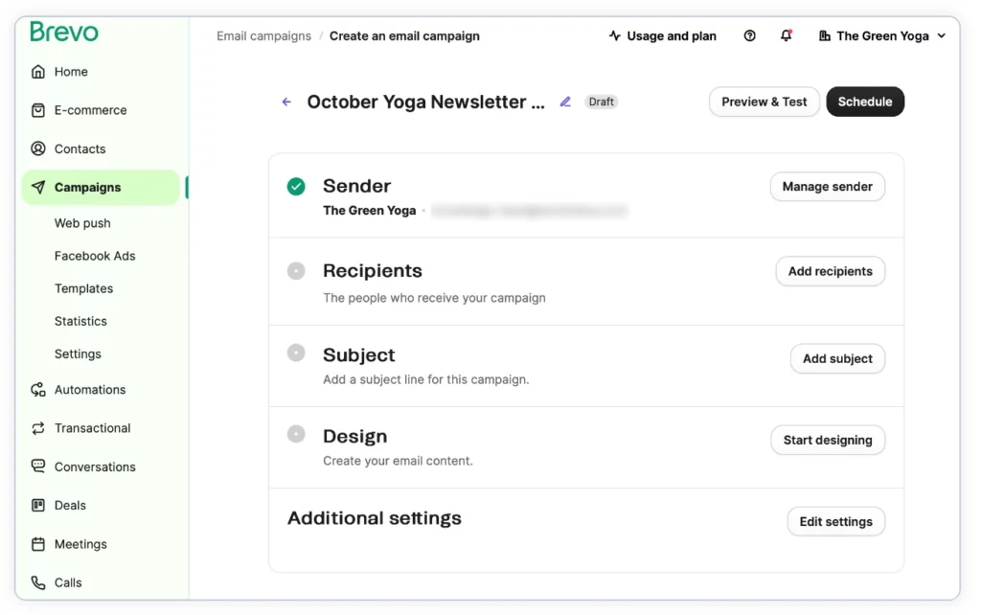The width and height of the screenshot is (981, 615).
Task: Open notifications bell
Action: [786, 35]
